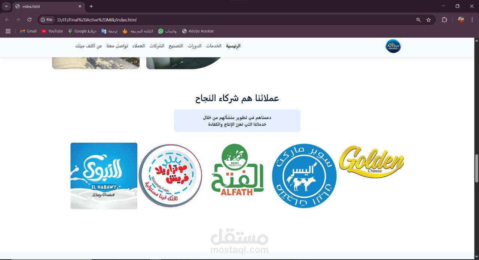The height and width of the screenshot is (260, 479).
Task: Open العملاء nav item
Action: click(138, 46)
